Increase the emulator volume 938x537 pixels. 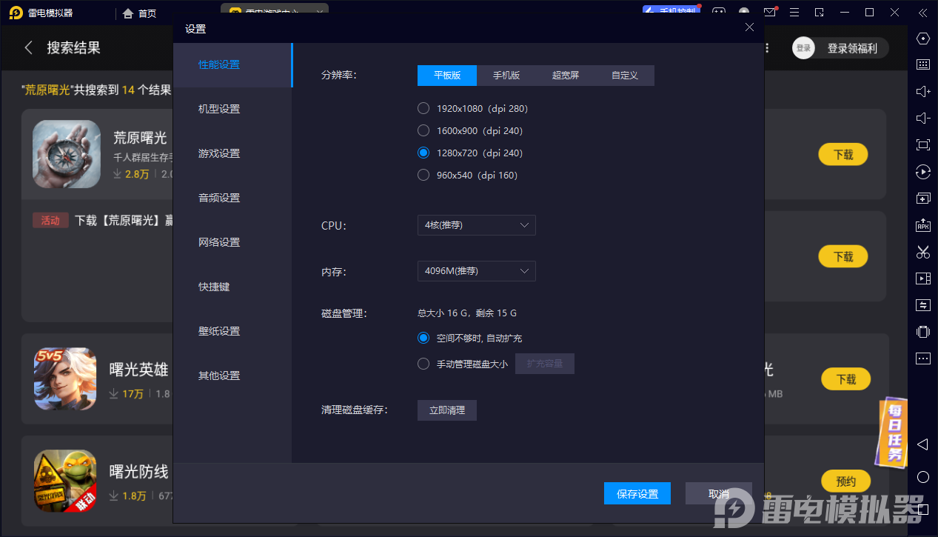(x=922, y=91)
